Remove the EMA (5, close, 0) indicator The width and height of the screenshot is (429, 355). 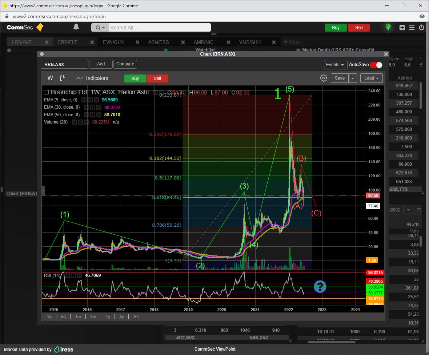(97, 100)
